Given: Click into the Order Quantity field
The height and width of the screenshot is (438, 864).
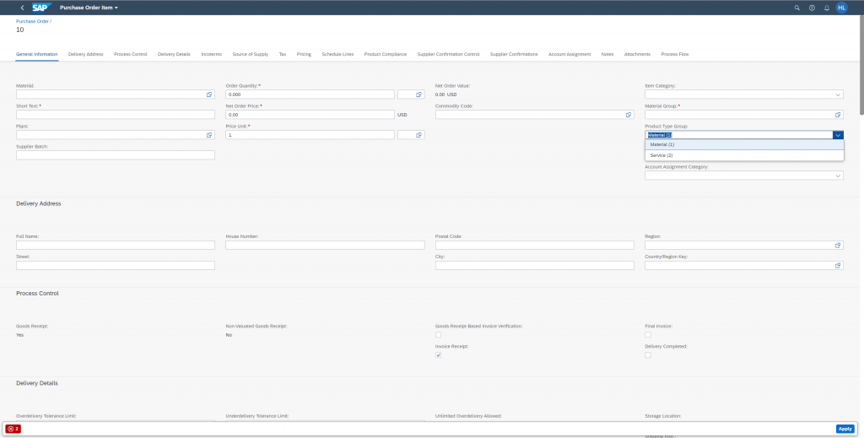Looking at the screenshot, I should [310, 95].
